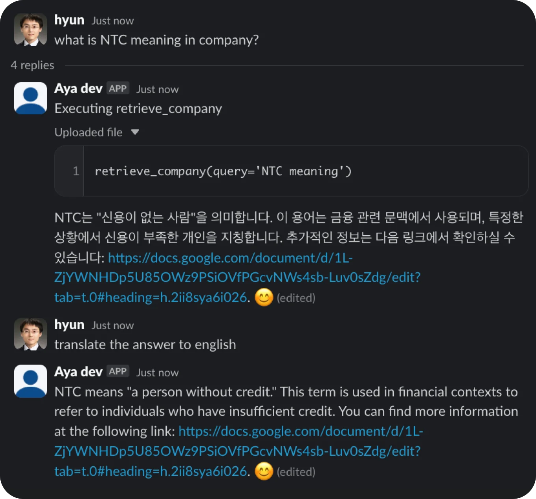Click the APP badge on the first Aya dev reply
Screen dimensions: 536x499
pyautogui.click(x=118, y=89)
